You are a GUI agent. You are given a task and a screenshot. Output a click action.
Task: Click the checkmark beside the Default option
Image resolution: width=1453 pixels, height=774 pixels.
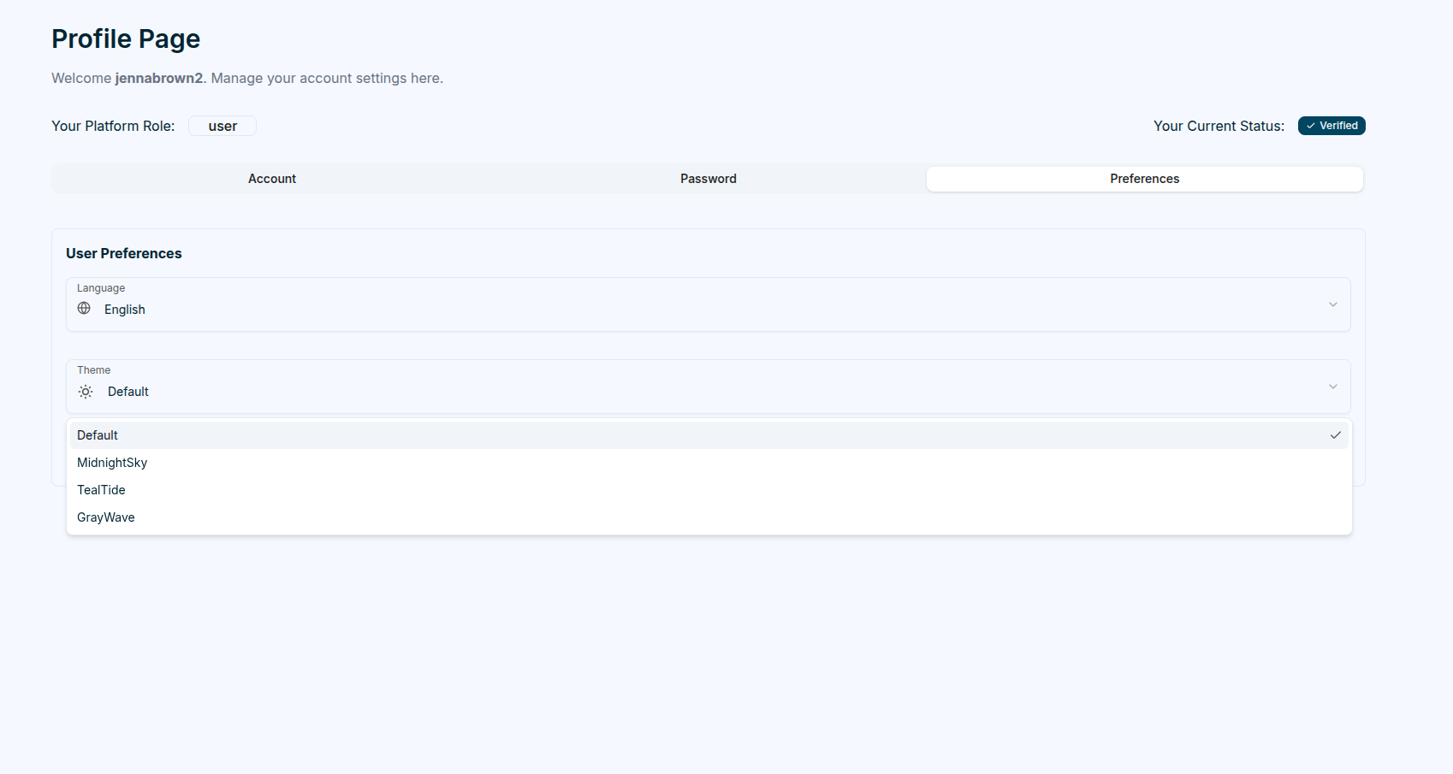1335,435
